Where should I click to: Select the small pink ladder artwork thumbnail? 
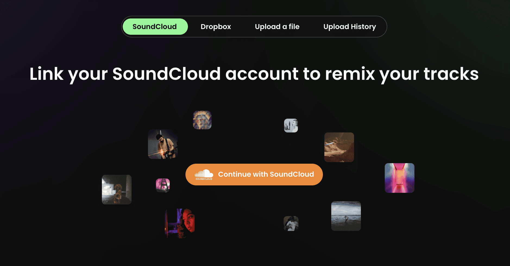click(163, 185)
